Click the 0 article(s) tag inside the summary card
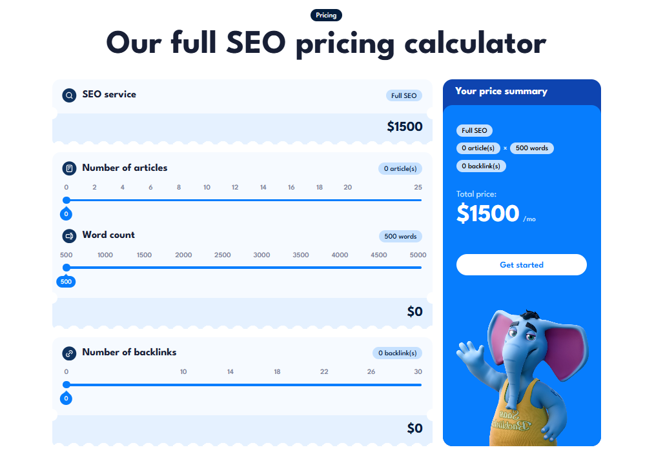654x472 pixels. [x=478, y=148]
